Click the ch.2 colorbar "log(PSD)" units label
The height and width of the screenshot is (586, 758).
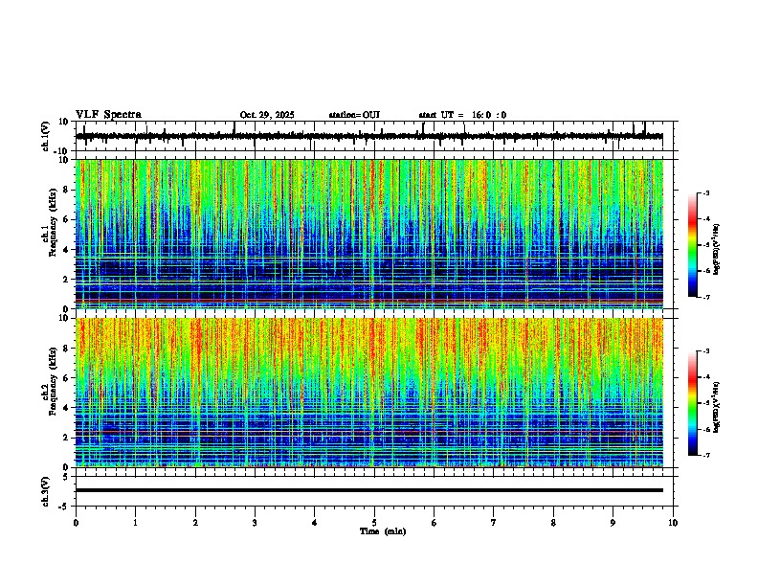[716, 407]
